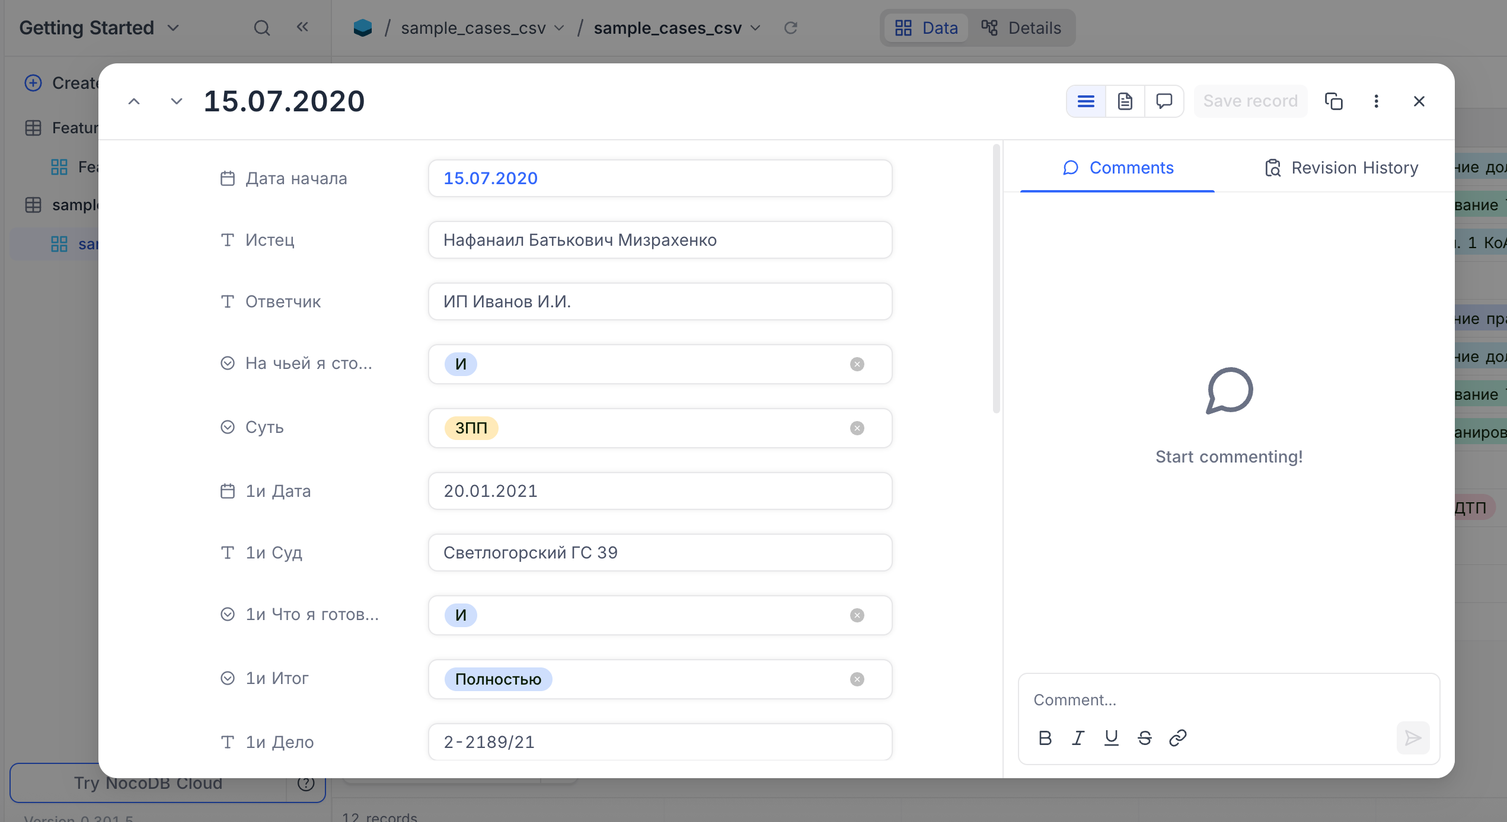Click the 1и Итог field label
The width and height of the screenshot is (1507, 822).
coord(277,678)
